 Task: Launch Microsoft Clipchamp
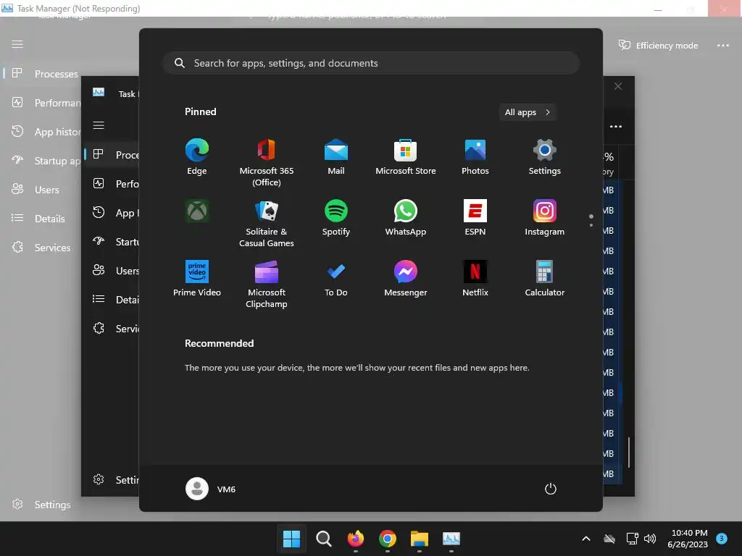tap(267, 284)
